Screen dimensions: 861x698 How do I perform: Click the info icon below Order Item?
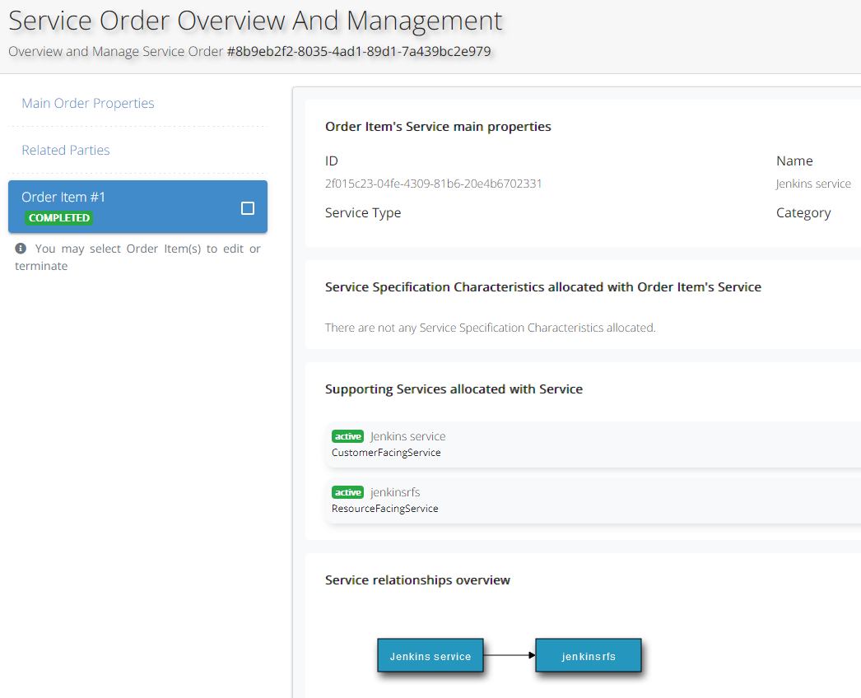21,249
